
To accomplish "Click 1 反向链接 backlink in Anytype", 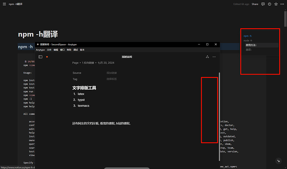I will 88,63.
